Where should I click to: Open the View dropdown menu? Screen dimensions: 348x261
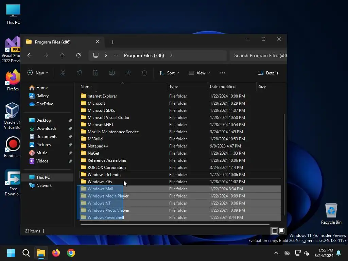point(199,73)
